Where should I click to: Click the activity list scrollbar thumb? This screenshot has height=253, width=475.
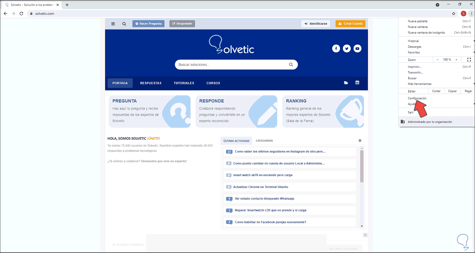click(x=362, y=166)
